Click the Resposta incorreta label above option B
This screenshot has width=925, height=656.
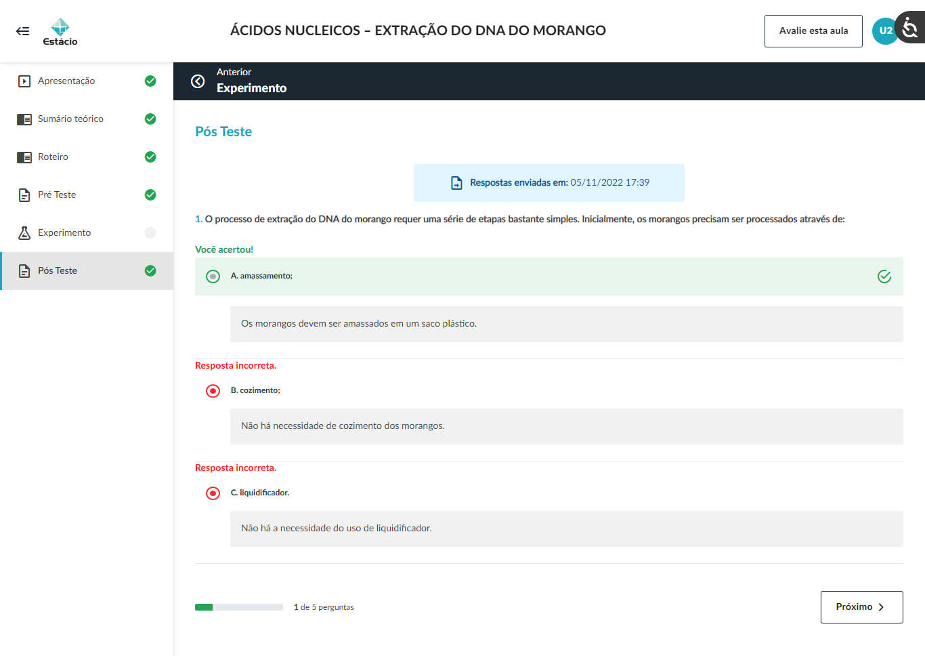click(236, 365)
